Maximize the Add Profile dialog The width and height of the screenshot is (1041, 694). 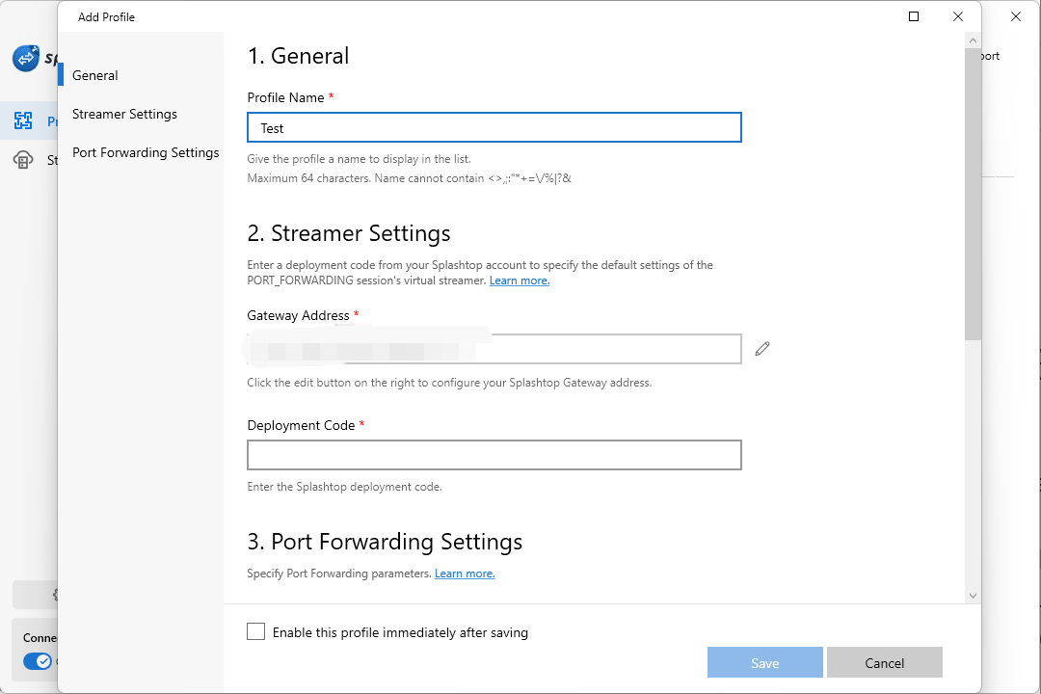pos(914,16)
